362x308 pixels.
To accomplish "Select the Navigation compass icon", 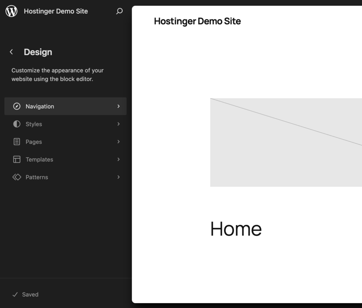I will 17,106.
